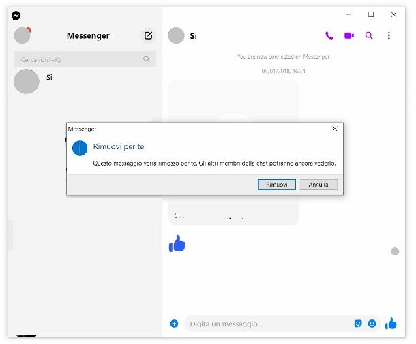Confirm removal with the Rimuovi button
Image resolution: width=416 pixels, height=344 pixels.
(x=277, y=185)
